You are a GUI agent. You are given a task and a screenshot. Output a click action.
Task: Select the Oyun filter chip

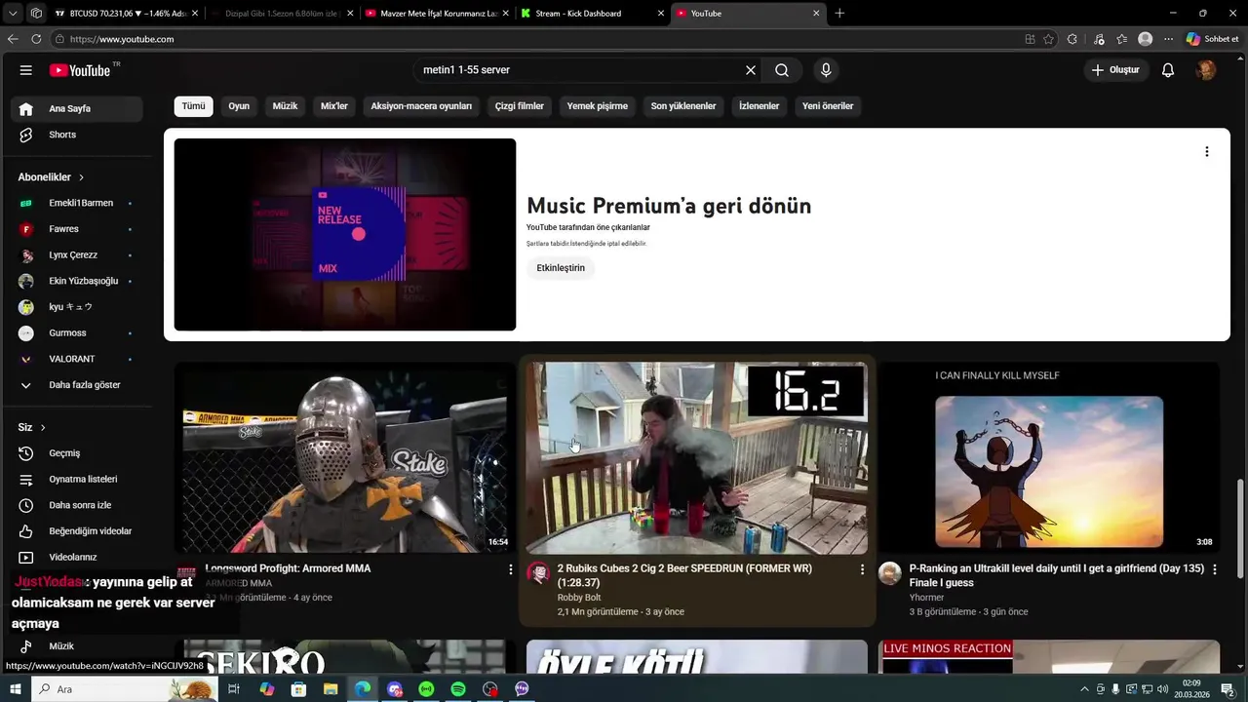coord(239,106)
